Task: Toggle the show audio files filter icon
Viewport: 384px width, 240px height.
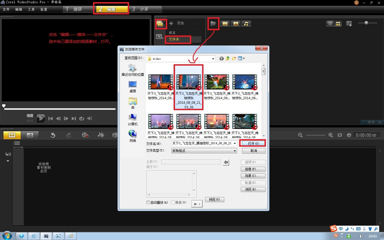Action: 246,23
